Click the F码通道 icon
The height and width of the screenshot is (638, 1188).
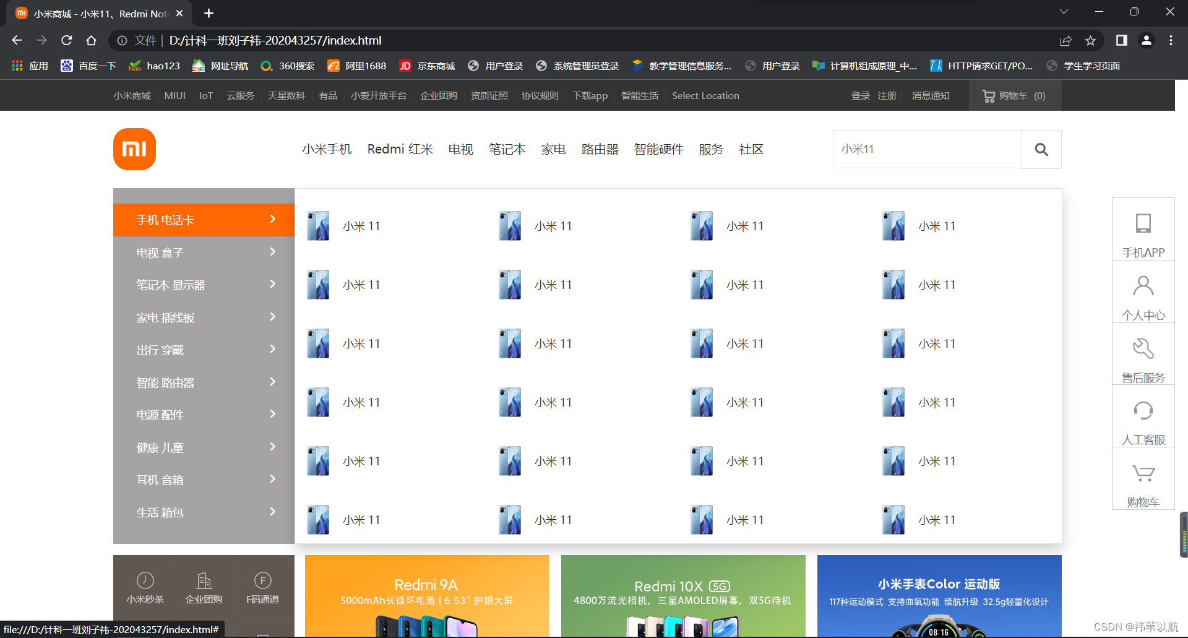[262, 588]
